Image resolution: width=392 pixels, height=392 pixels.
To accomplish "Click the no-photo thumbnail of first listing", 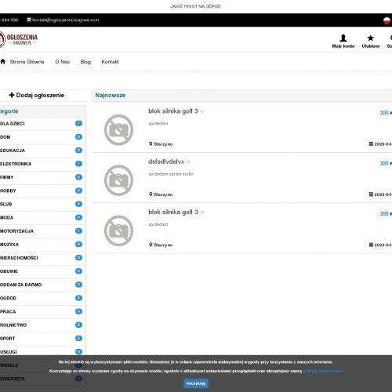I will 118,130.
